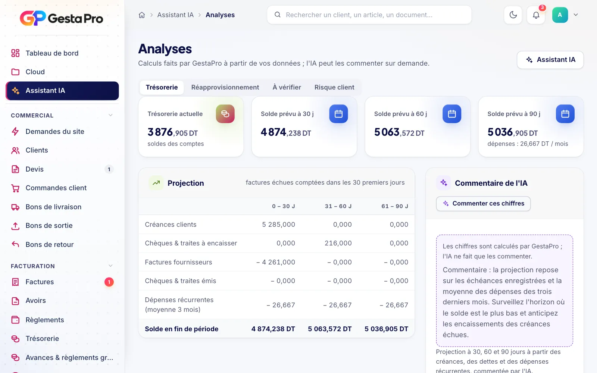Click the home breadcrumb icon
The image size is (597, 373).
pos(142,15)
